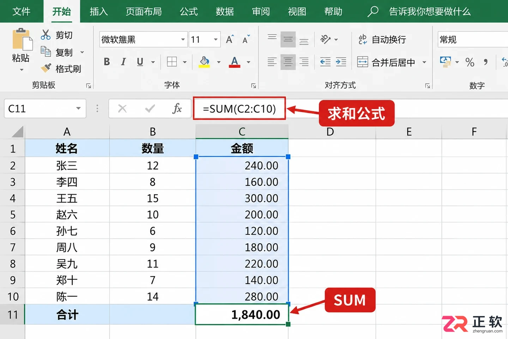
Task: Open the alignment dialog launcher
Action: pyautogui.click(x=428, y=86)
